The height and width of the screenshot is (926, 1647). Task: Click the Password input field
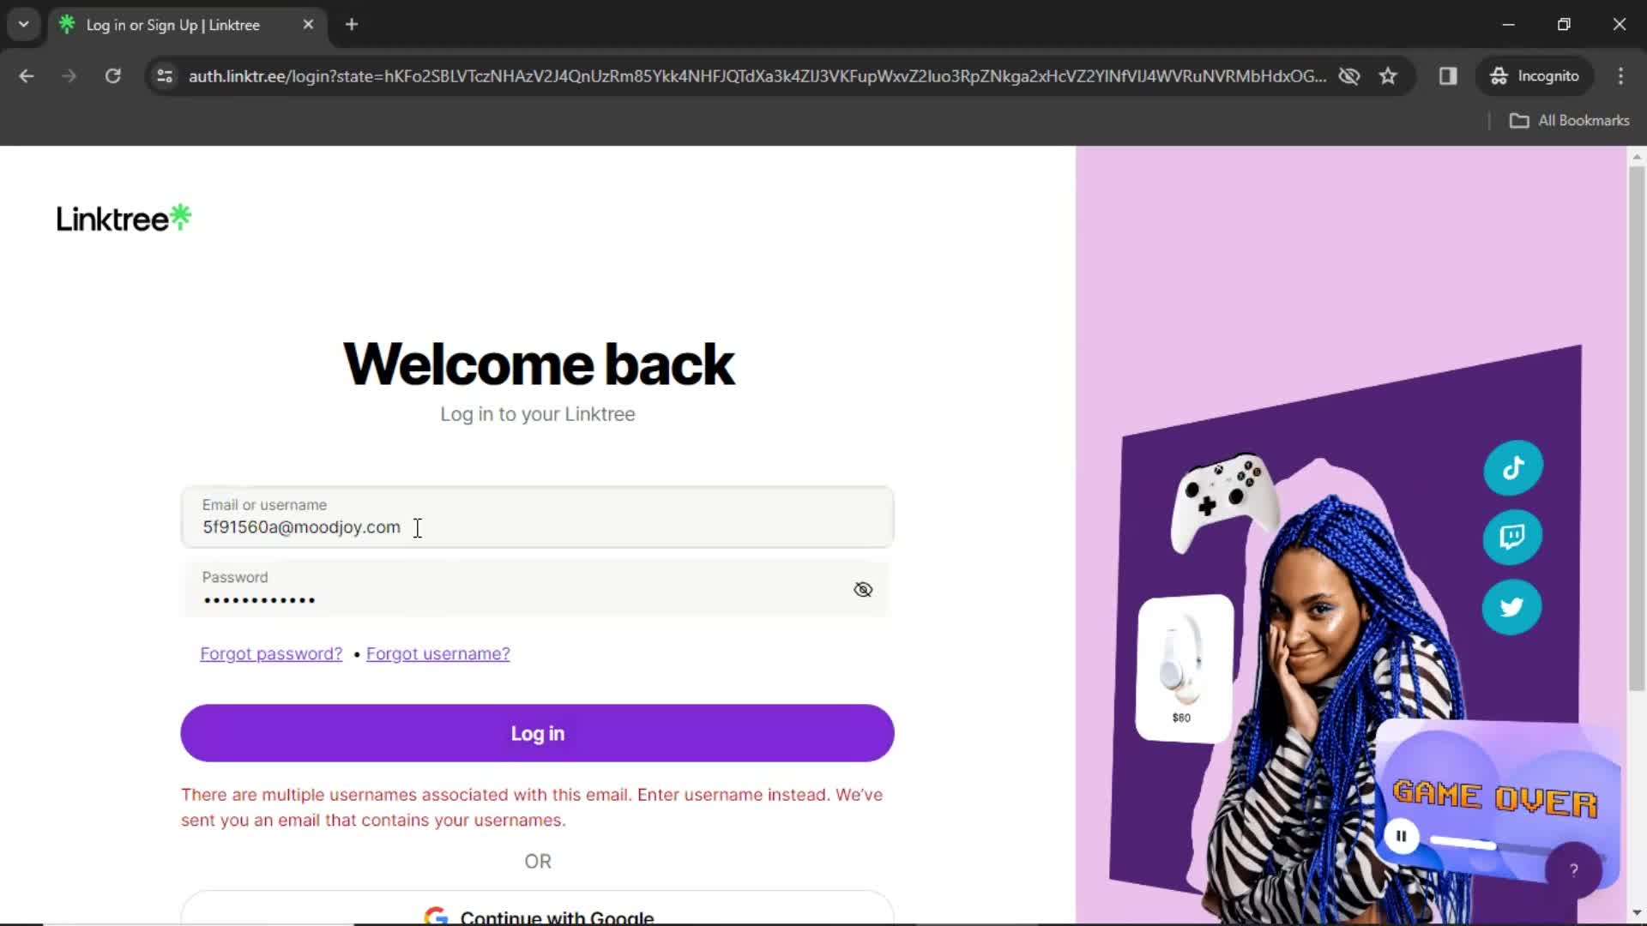[537, 589]
